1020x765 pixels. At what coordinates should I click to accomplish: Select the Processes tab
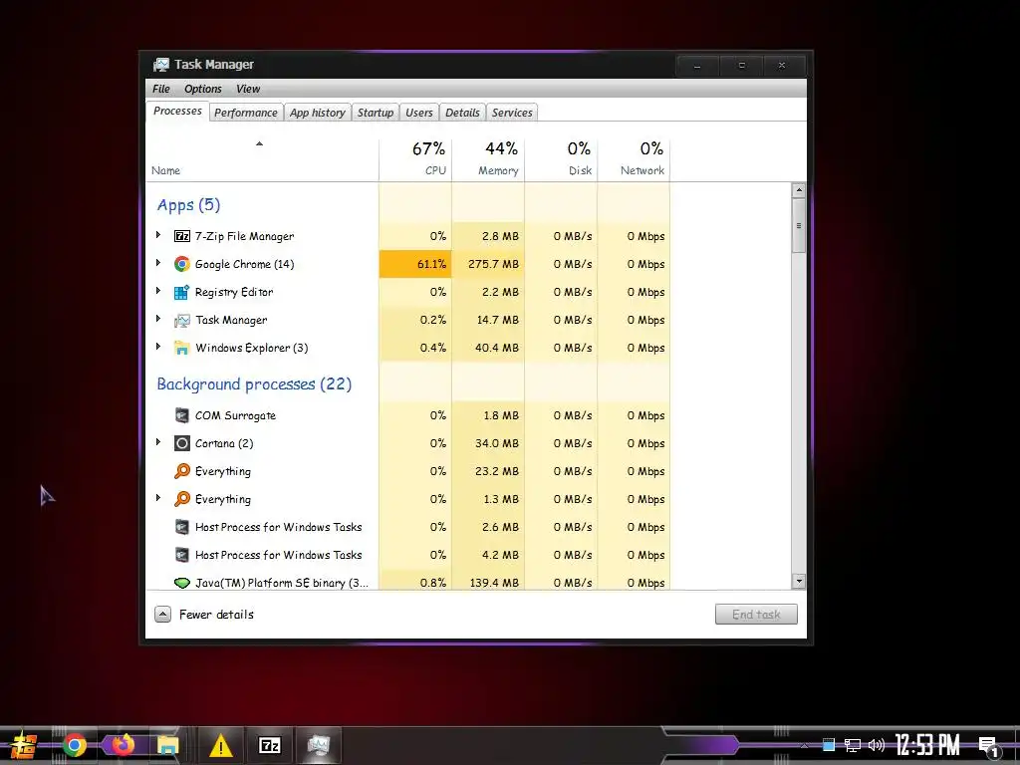[x=177, y=112]
